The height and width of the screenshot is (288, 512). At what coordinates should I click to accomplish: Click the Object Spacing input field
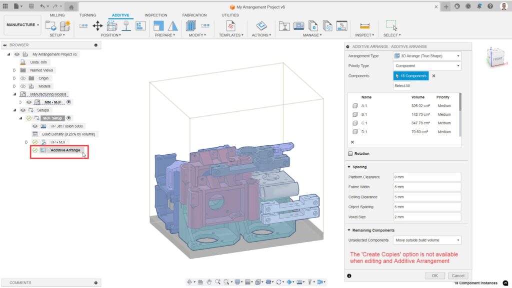pyautogui.click(x=427, y=207)
